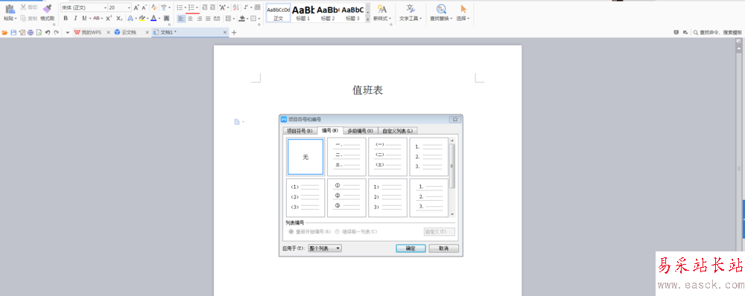Open the font color picker arrow

tap(159, 19)
